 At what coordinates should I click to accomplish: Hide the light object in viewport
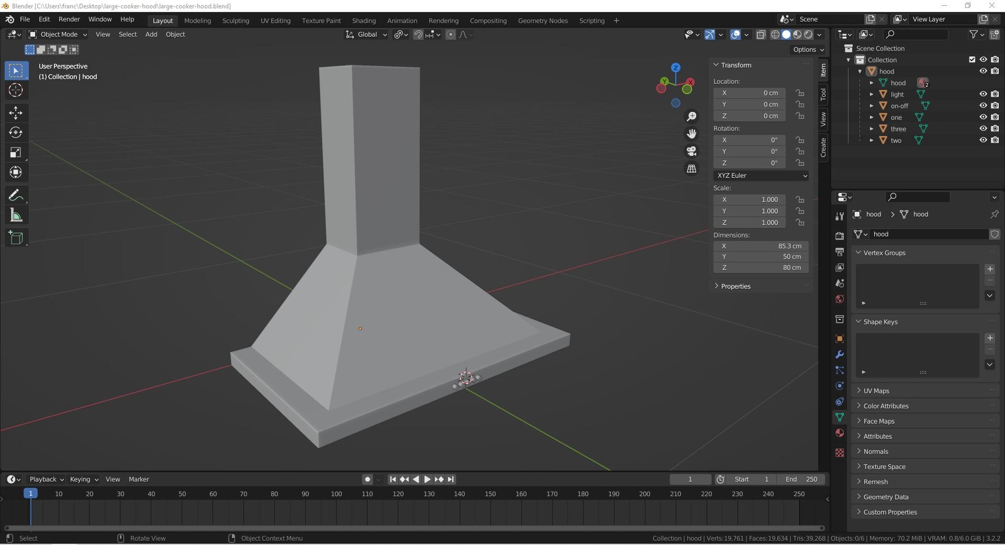[x=983, y=94]
